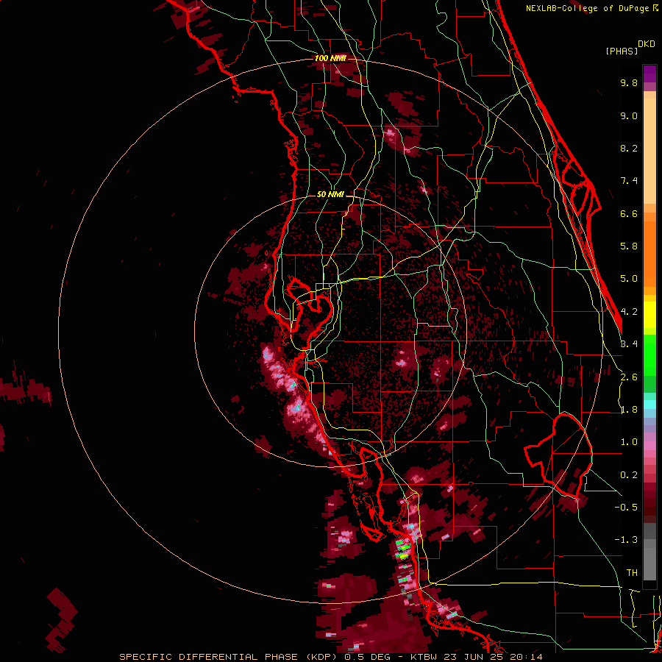Click the 2.6 value on the color scale
This screenshot has width=662, height=662.
click(629, 377)
